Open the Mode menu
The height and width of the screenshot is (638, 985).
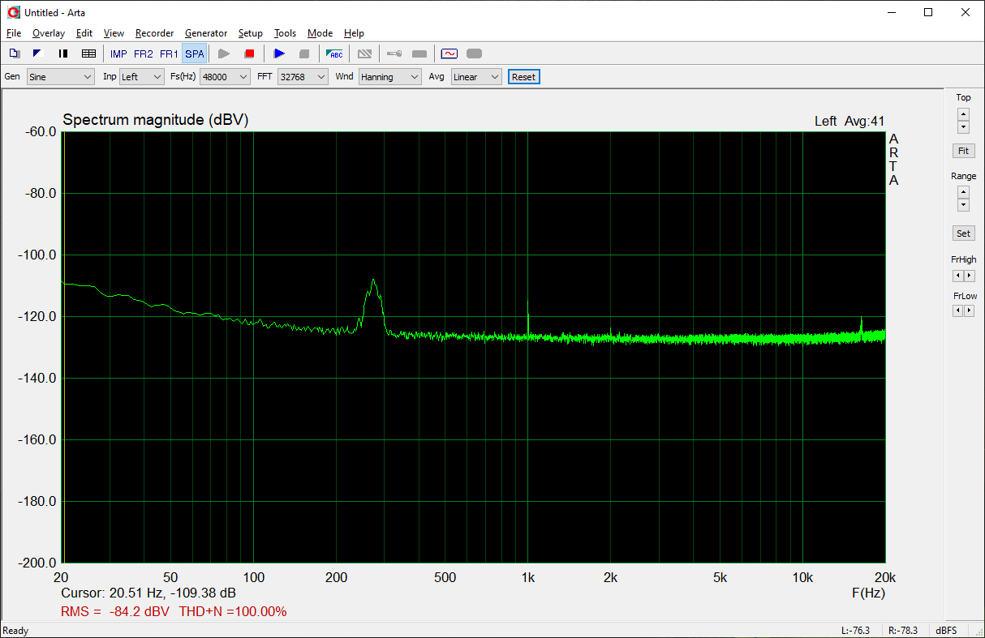(320, 33)
